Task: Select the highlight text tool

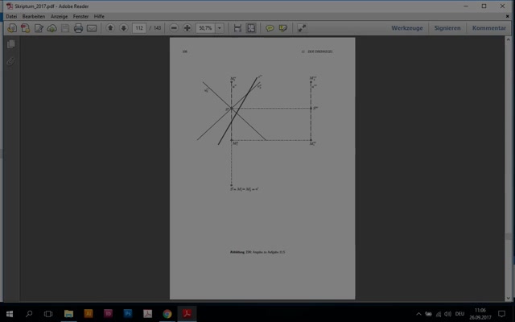Action: tap(283, 28)
